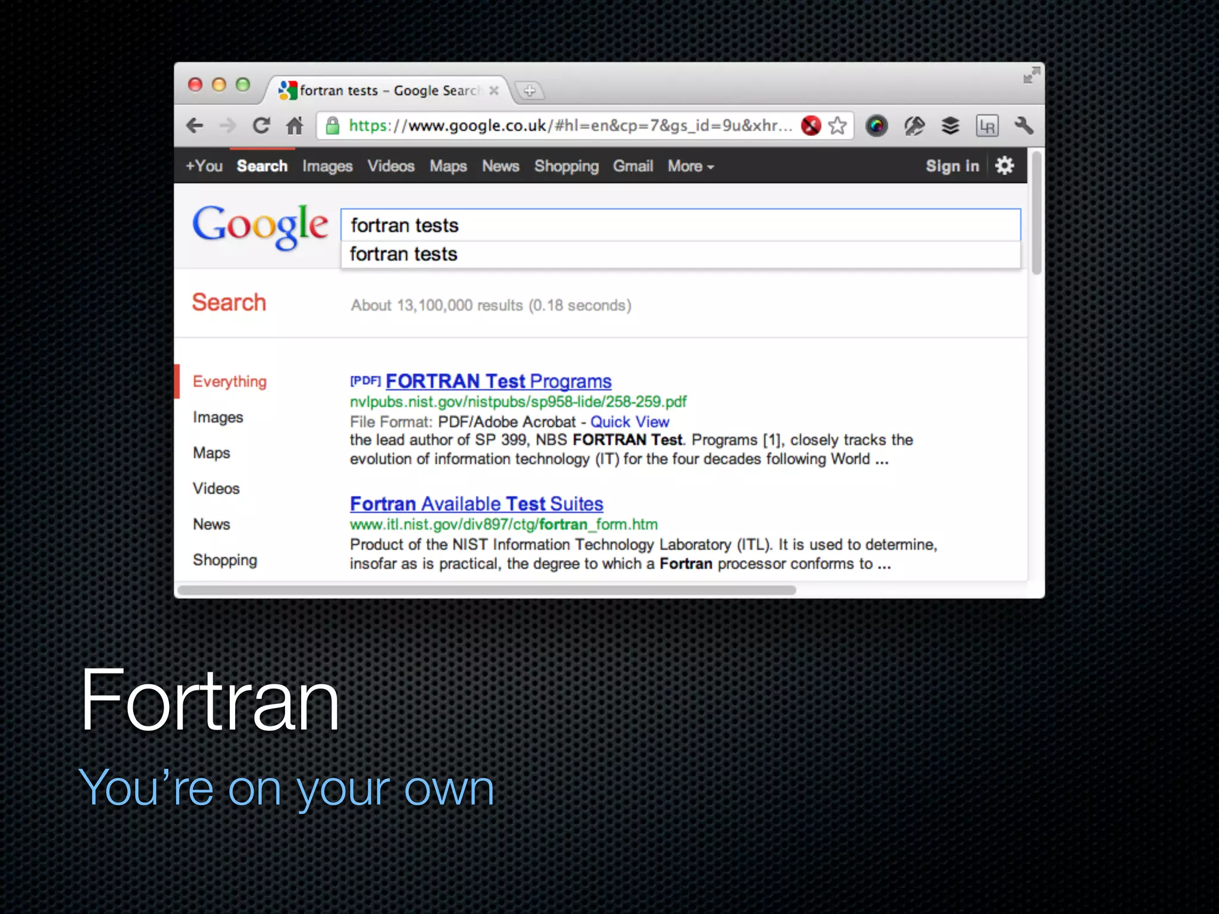Filter by Everything in sidebar
The width and height of the screenshot is (1219, 914).
pyautogui.click(x=230, y=381)
